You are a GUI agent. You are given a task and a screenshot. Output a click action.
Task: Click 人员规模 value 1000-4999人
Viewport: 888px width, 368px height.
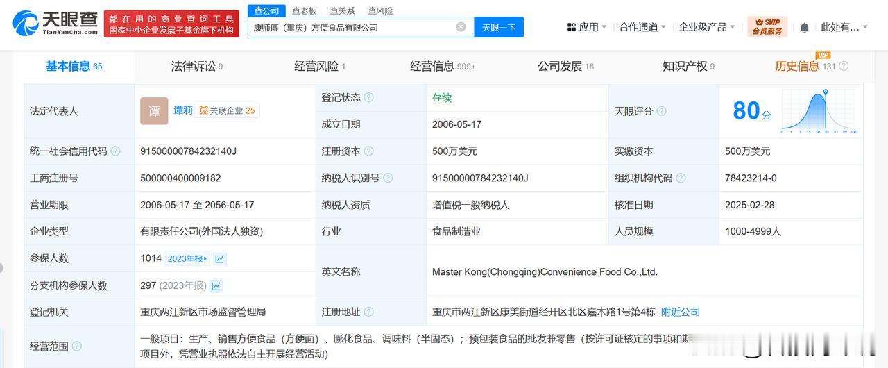(753, 231)
